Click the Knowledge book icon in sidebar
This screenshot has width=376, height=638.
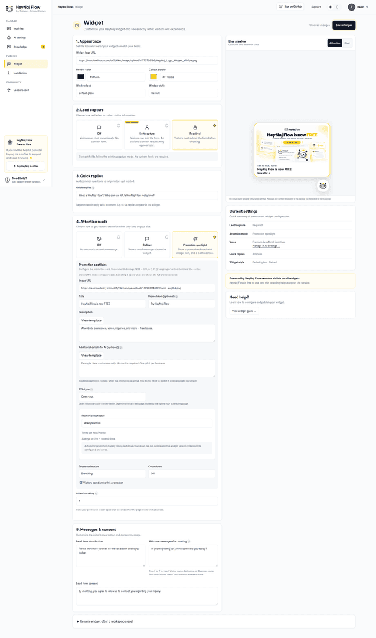click(9, 47)
